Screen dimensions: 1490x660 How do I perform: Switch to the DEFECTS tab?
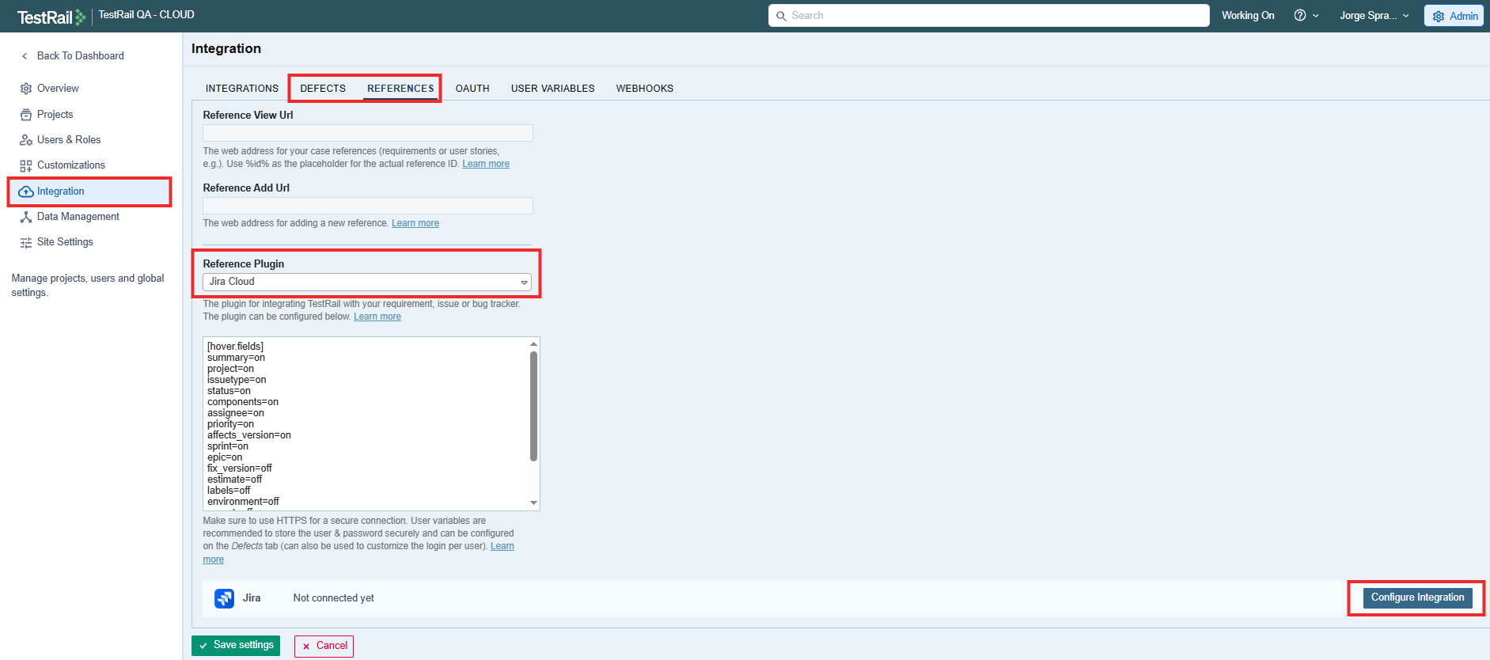coord(323,89)
